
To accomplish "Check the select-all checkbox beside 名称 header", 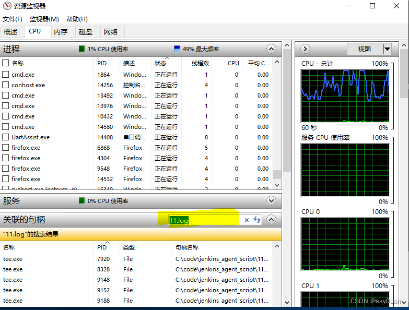I will pyautogui.click(x=5, y=63).
